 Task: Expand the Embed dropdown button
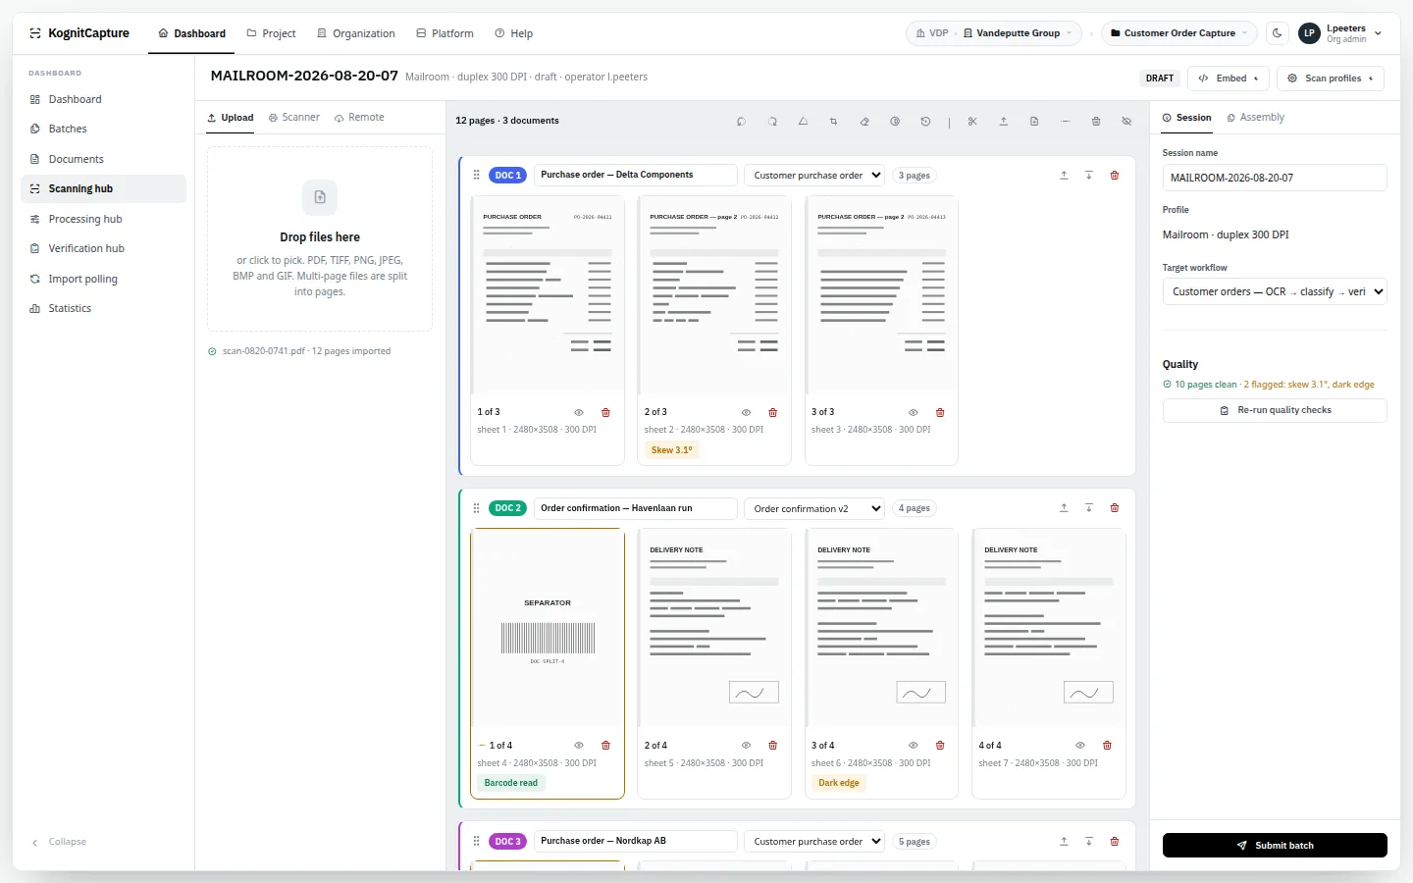1228,78
